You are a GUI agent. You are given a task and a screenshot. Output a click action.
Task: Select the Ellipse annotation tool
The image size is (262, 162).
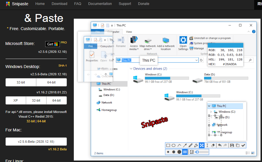[x=174, y=145]
